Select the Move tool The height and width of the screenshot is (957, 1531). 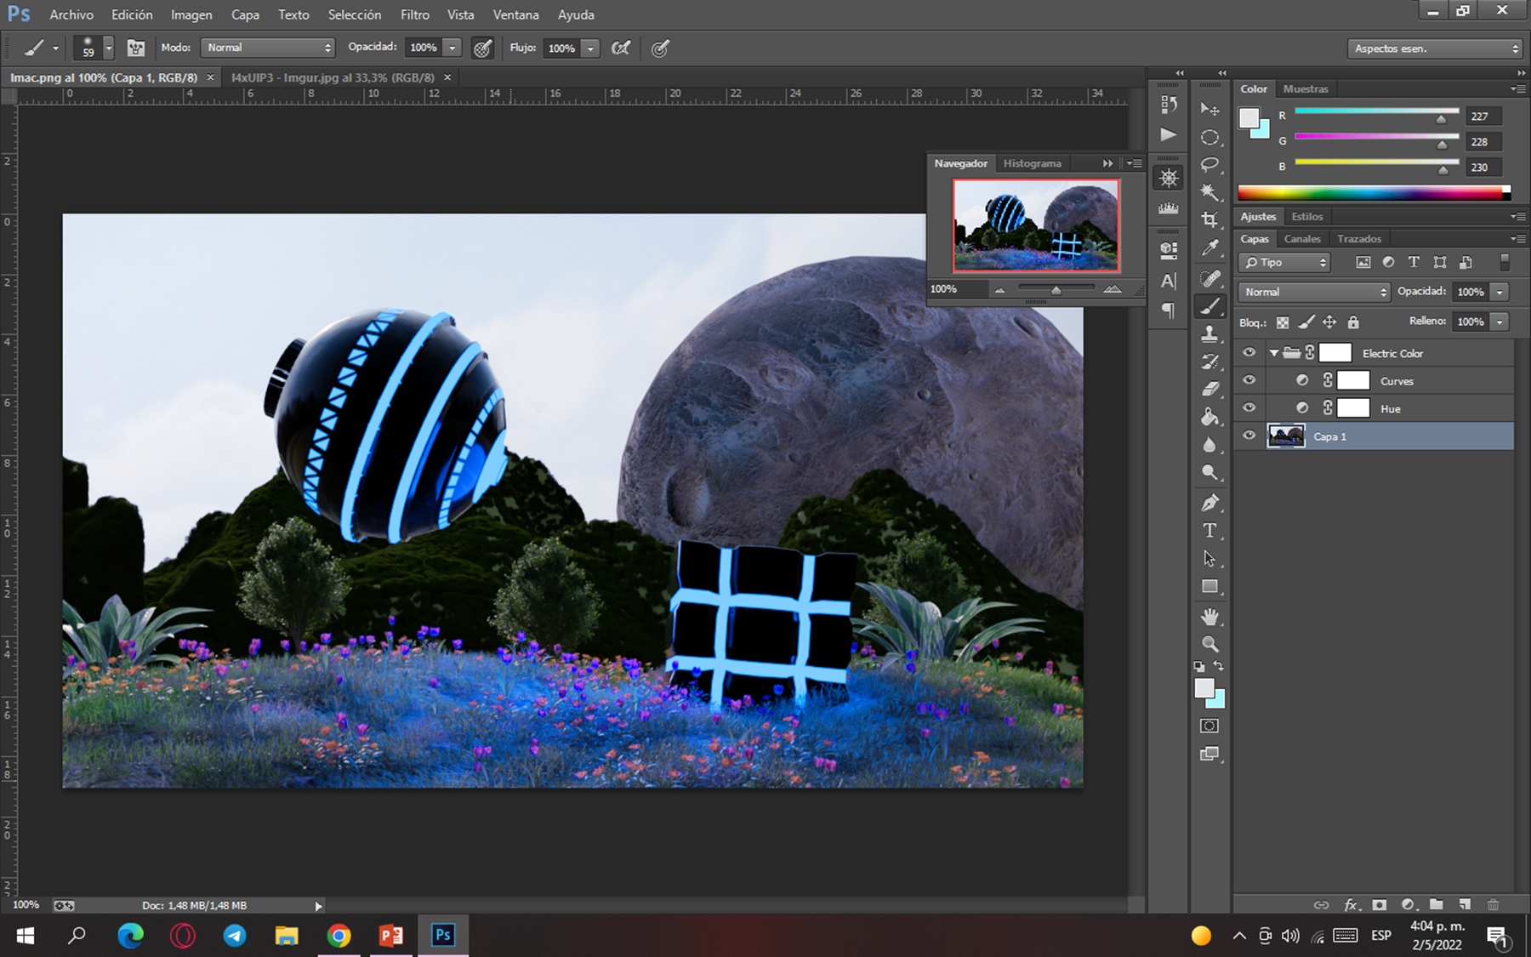click(1209, 109)
